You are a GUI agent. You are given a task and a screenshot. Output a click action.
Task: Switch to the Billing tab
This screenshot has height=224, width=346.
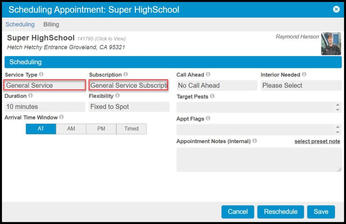[51, 24]
